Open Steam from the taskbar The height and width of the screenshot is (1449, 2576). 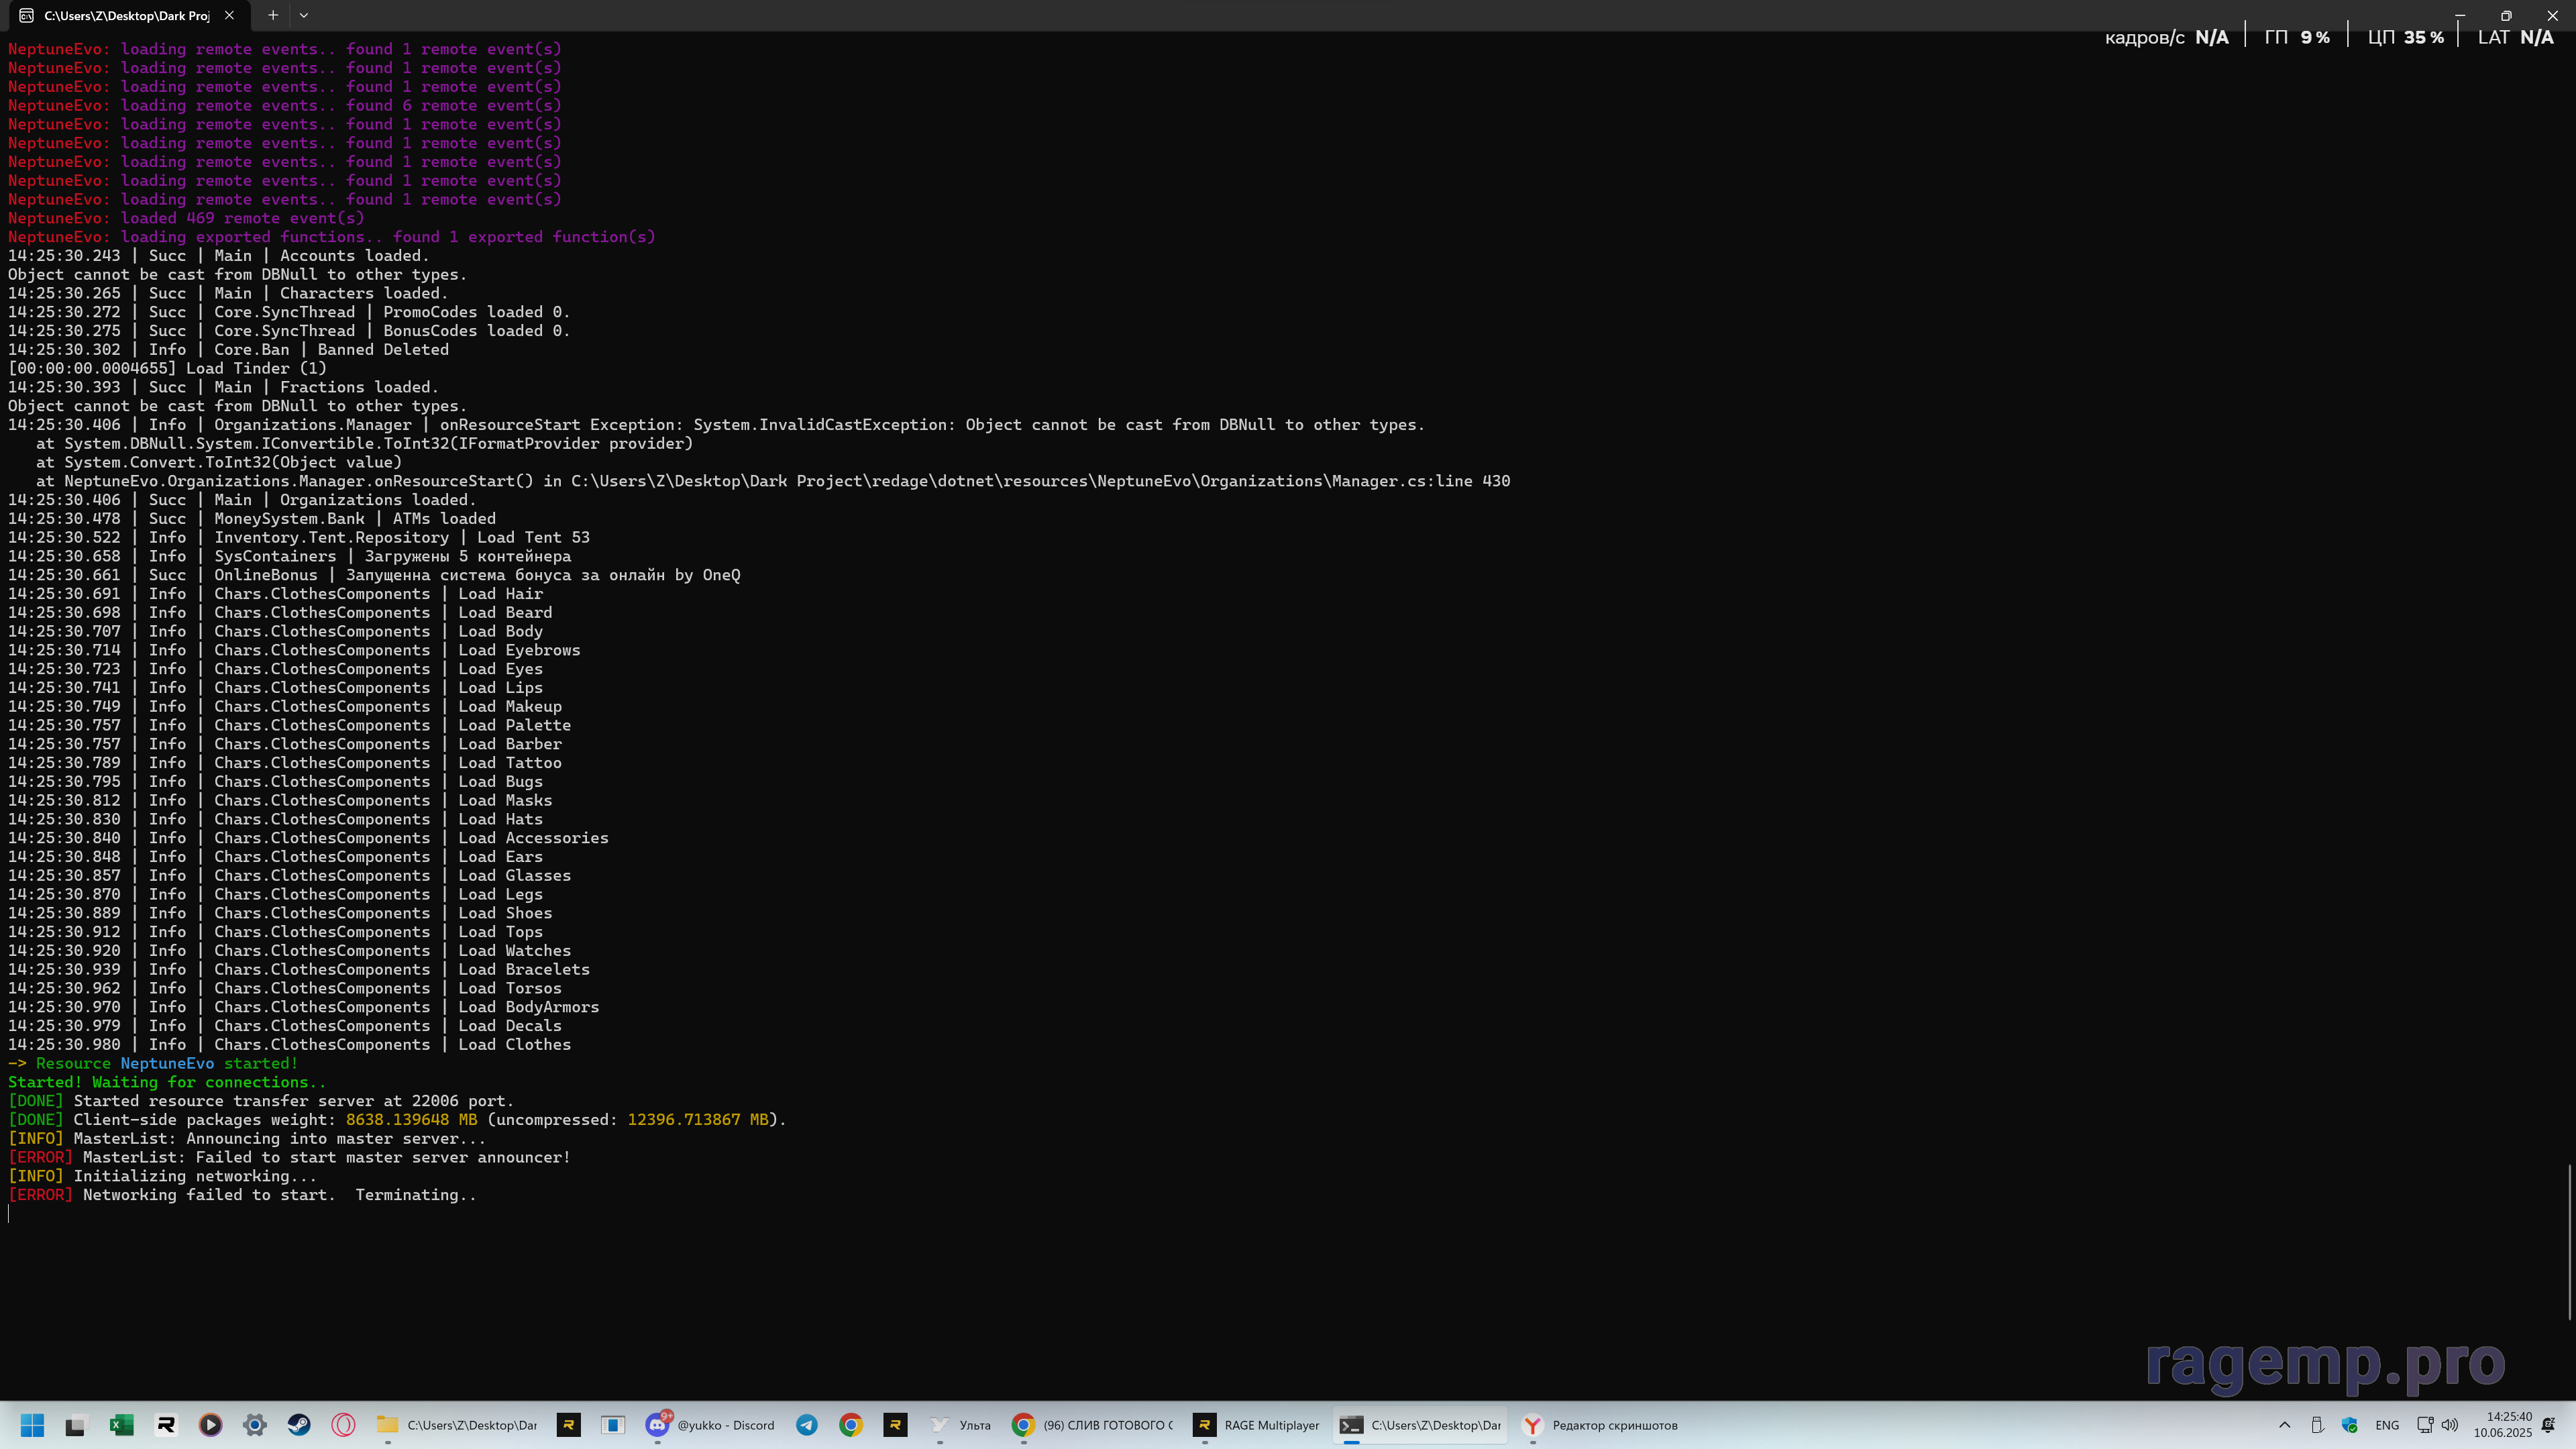click(299, 1425)
